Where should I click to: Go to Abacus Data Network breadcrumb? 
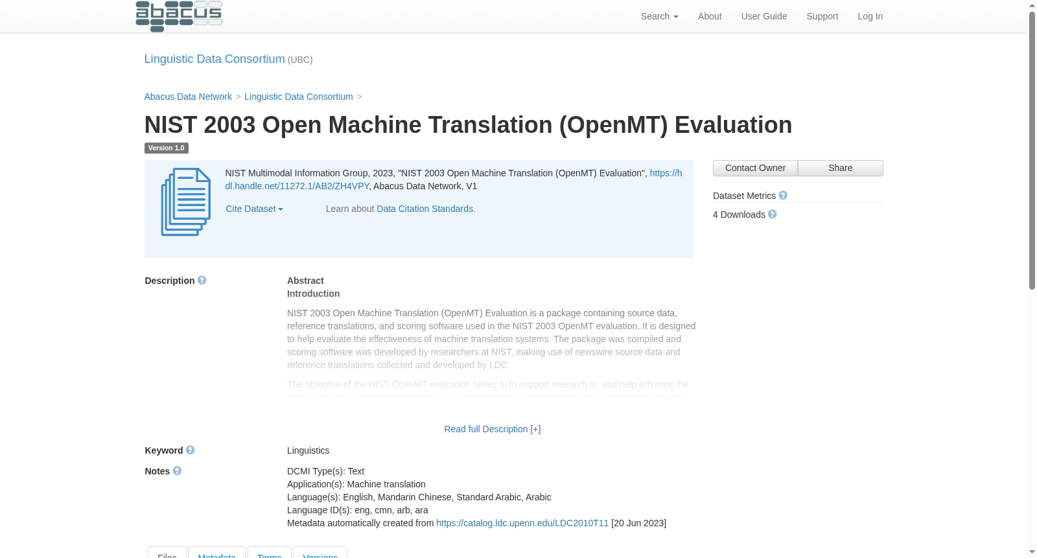pyautogui.click(x=188, y=97)
